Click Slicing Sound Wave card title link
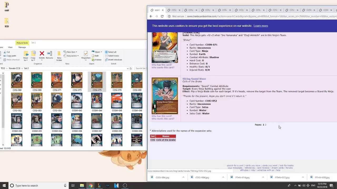337x189 pixels. [x=194, y=79]
